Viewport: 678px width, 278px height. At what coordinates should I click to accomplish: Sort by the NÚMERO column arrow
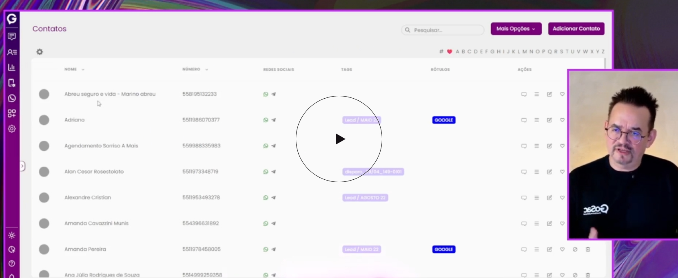point(206,70)
